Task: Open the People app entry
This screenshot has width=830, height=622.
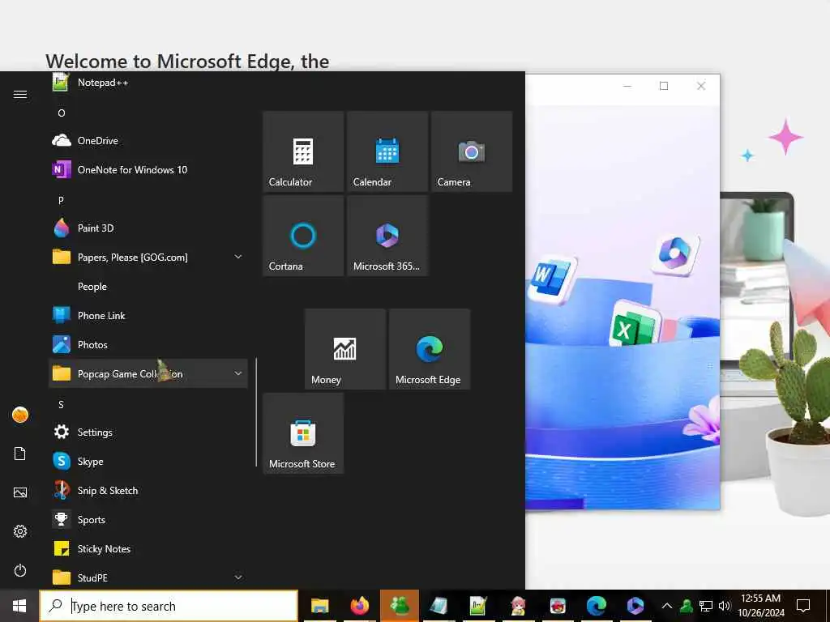Action: click(148, 286)
